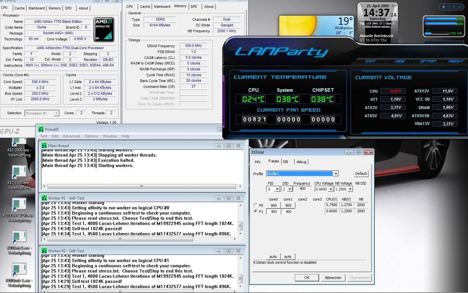Click the Core Voltage 0.656 V field
Screen dimensions: 468x293
[80, 39]
